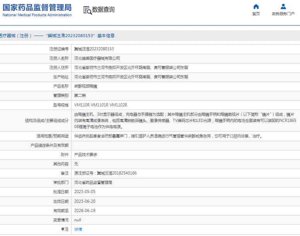
Task: Click the 注册人住所 label
Action: [x=59, y=68]
